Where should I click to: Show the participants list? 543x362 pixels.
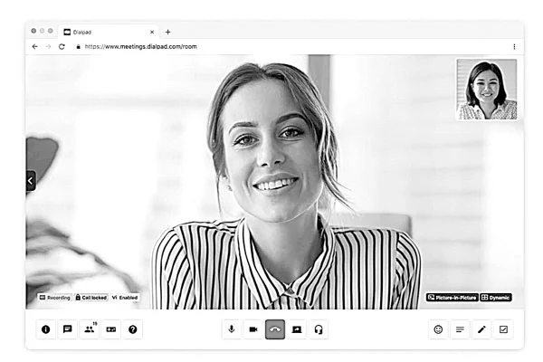click(x=89, y=329)
